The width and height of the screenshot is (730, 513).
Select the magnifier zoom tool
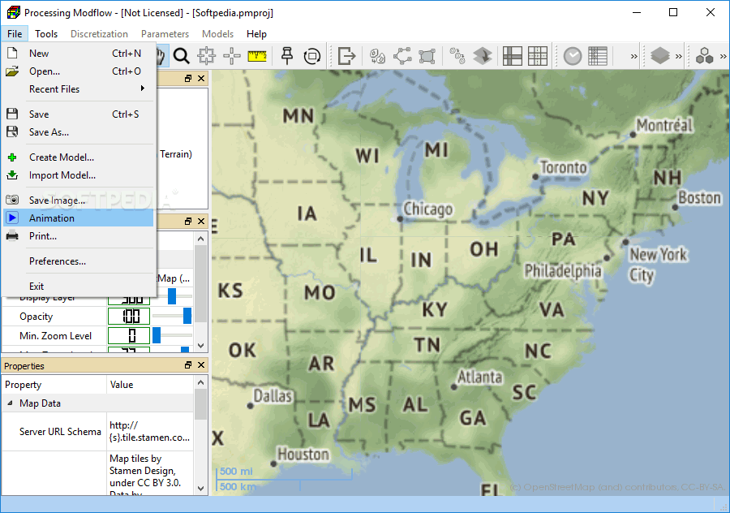click(x=181, y=56)
